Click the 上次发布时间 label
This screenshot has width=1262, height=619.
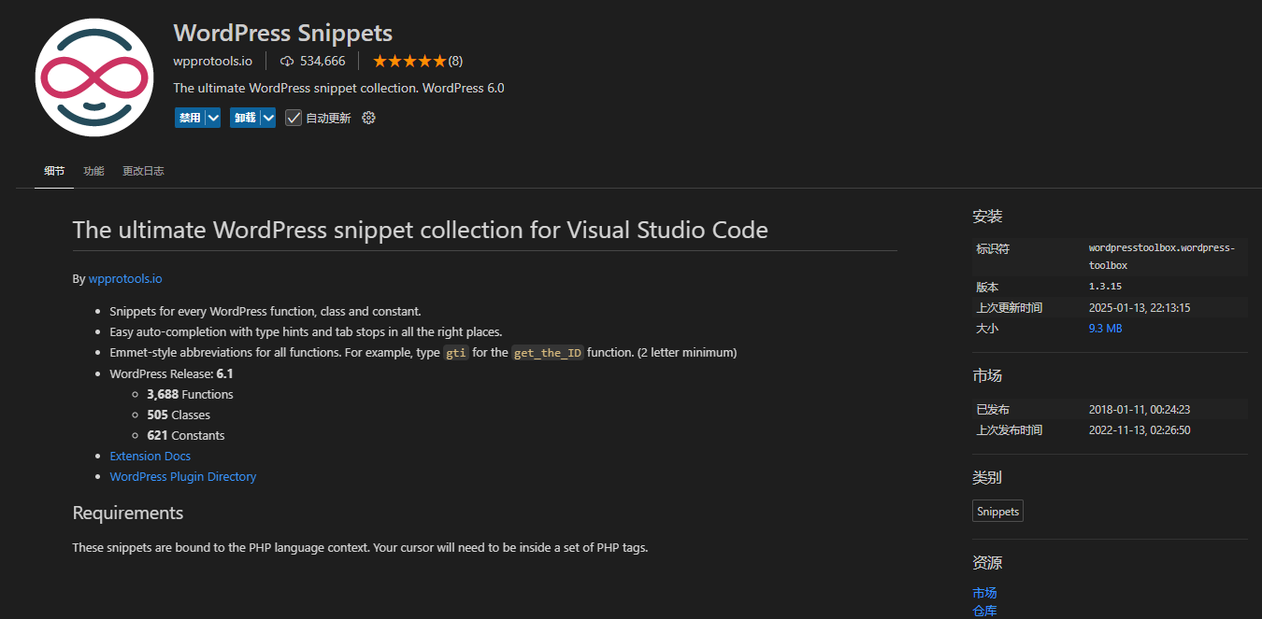1010,429
